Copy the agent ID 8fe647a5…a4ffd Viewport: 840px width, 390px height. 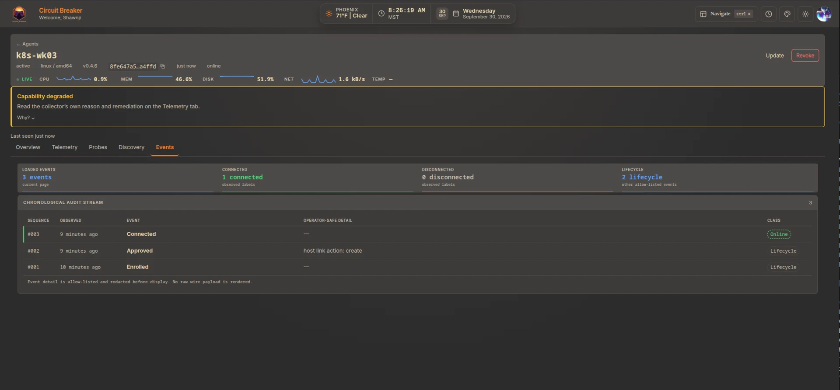tap(162, 66)
